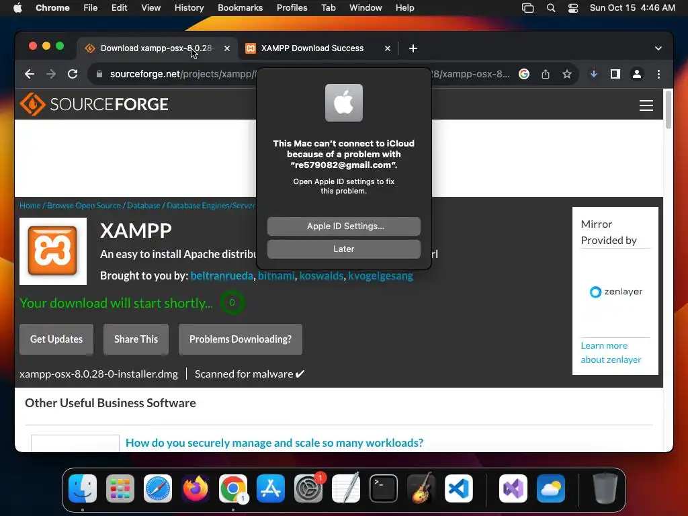Click the XAMPP project logo image
Viewport: 688px width, 516px height.
53,251
